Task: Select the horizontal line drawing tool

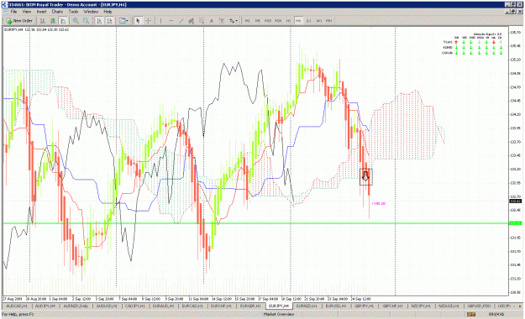Action: pos(171,21)
